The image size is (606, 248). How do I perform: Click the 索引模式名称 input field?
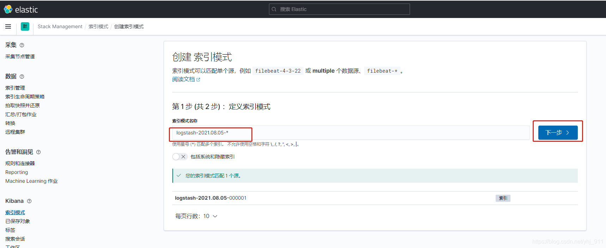[x=351, y=133]
